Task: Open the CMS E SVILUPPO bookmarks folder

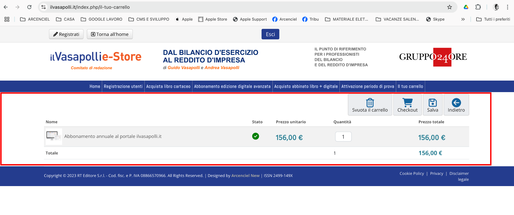Action: 149,19
